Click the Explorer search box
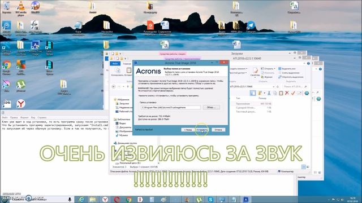This screenshot has width=362, height=203. [295, 86]
